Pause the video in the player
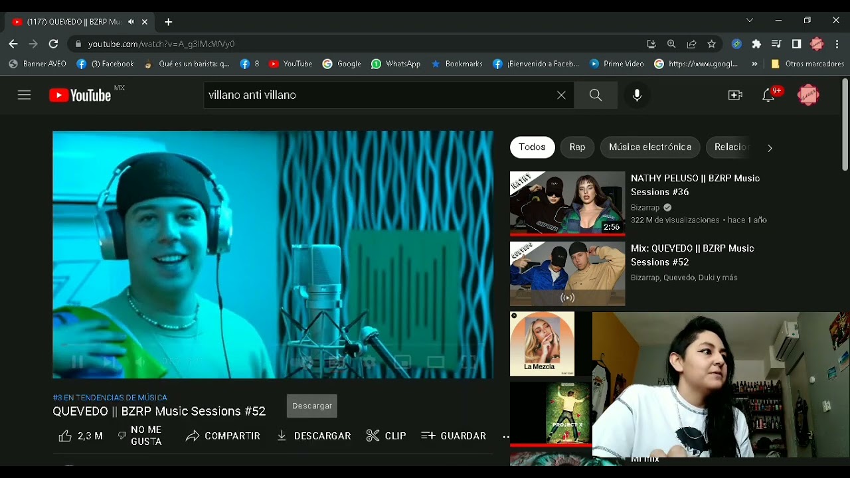This screenshot has height=478, width=850. coord(77,362)
